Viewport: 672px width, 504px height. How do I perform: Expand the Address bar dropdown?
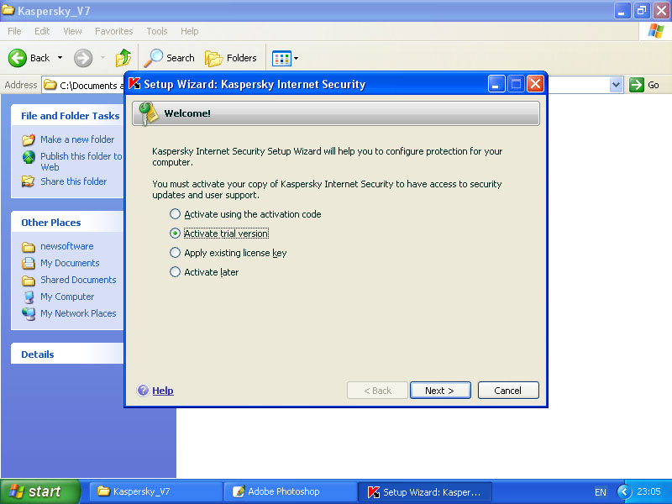[616, 85]
